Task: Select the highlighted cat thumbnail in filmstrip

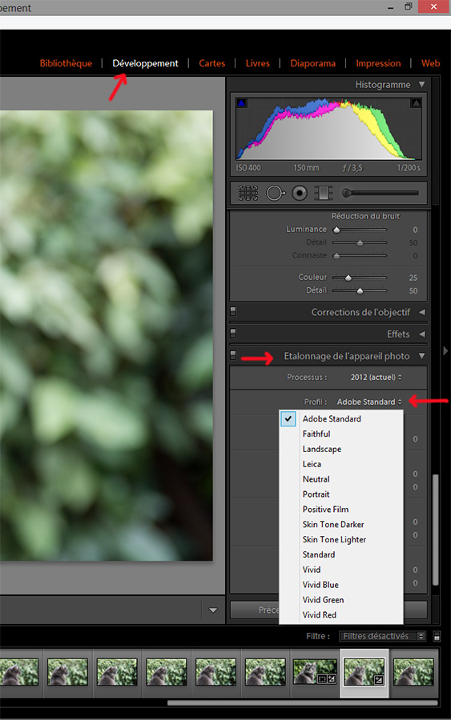Action: (x=364, y=672)
